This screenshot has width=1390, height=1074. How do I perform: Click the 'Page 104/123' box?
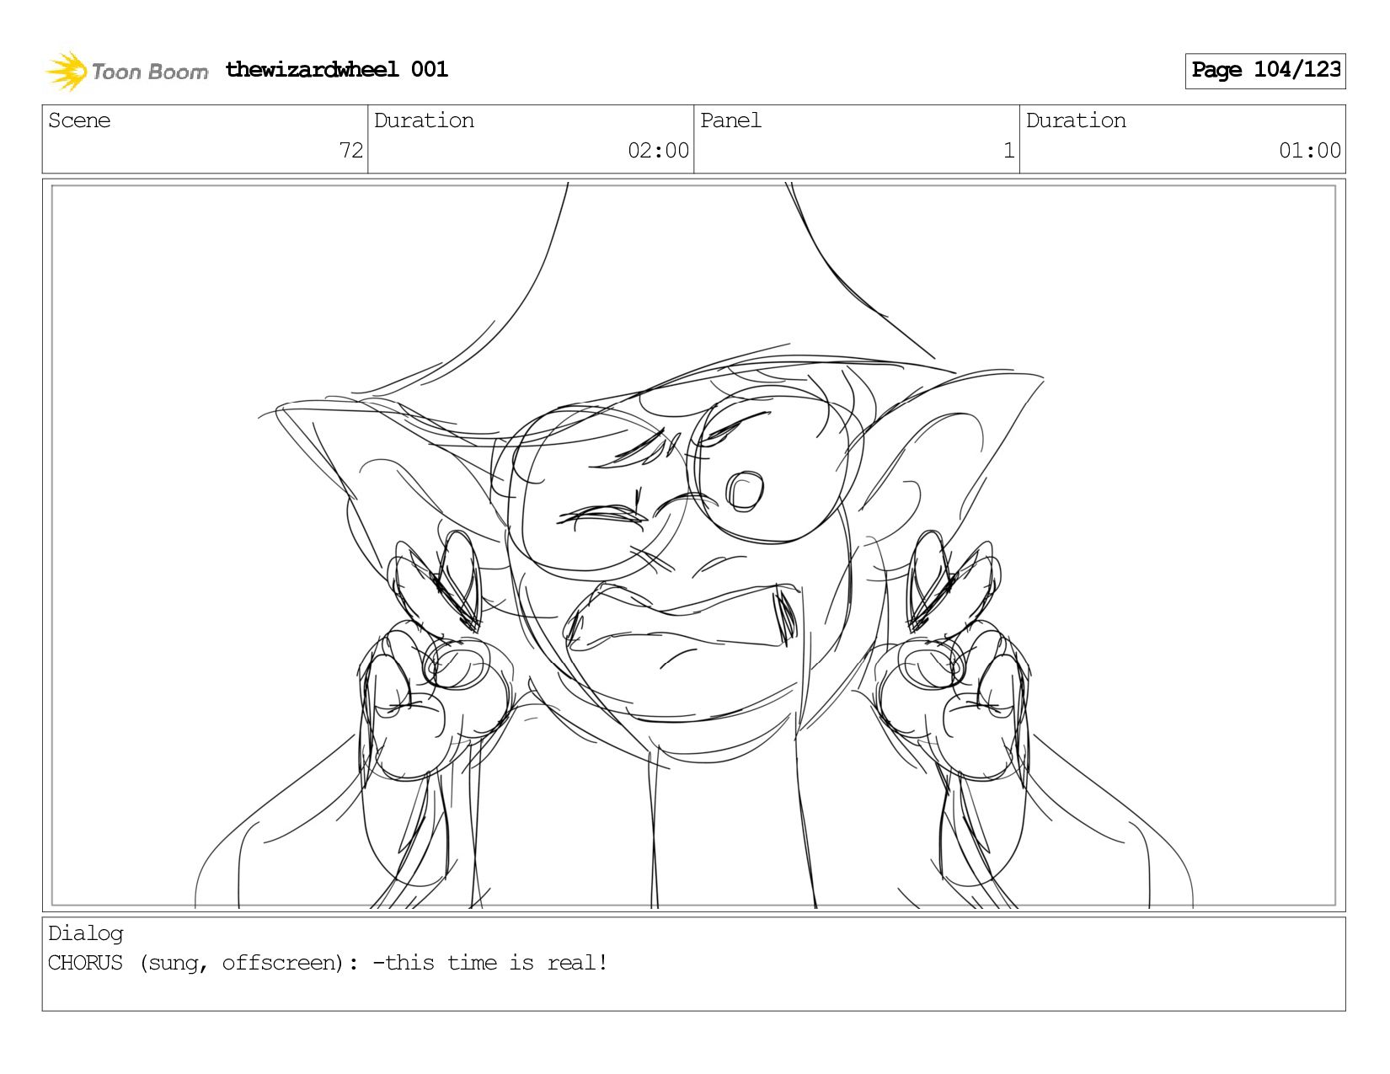pos(1265,71)
